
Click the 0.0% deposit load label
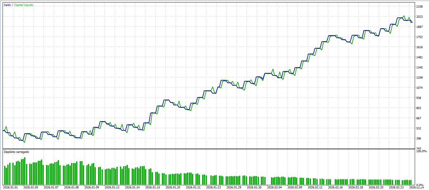pyautogui.click(x=420, y=185)
